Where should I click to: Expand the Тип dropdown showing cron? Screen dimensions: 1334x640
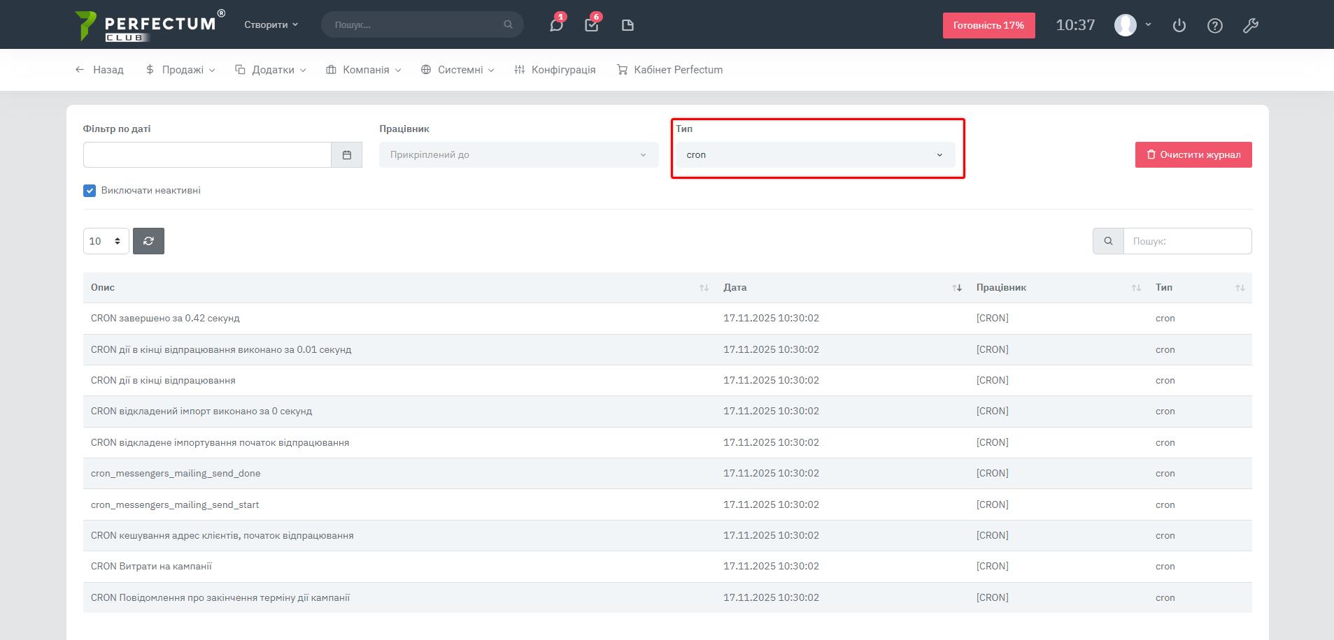815,155
